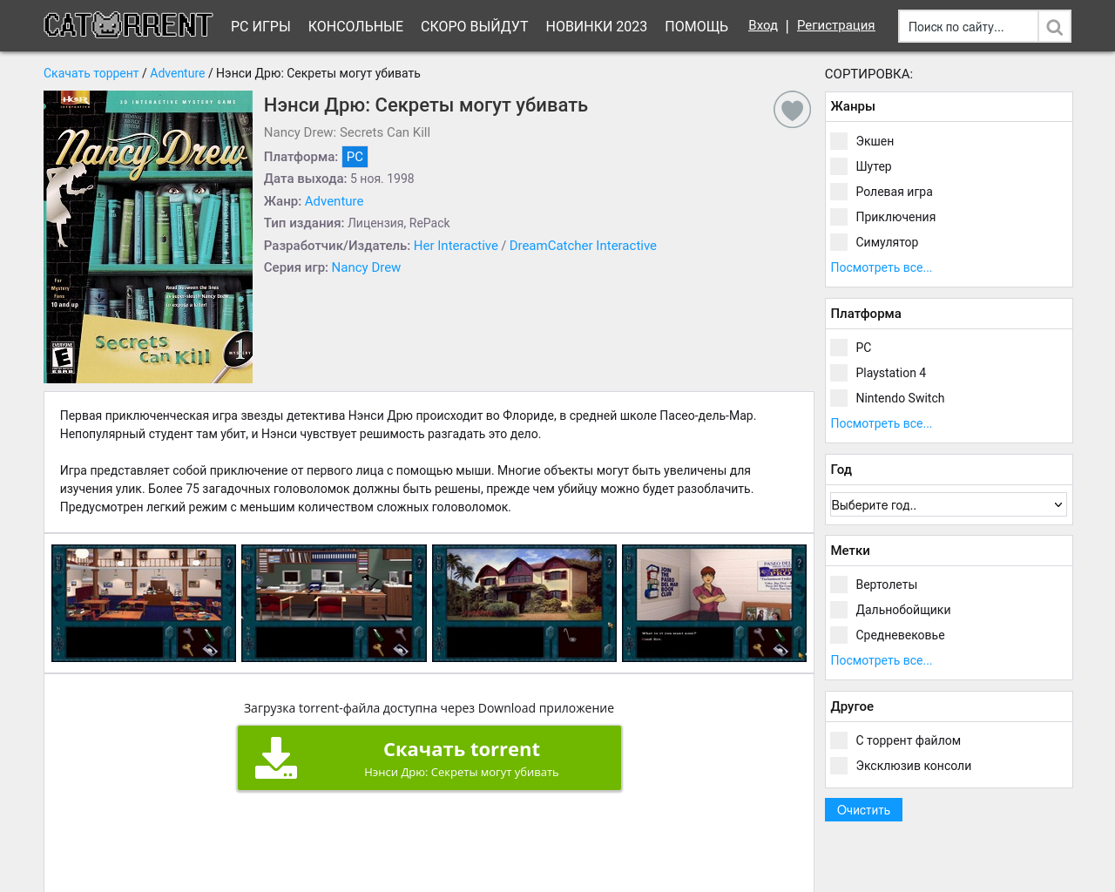The width and height of the screenshot is (1115, 892).
Task: Click the search magnifier icon
Action: (1054, 27)
